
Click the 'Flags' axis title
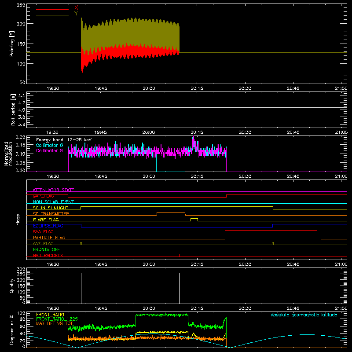tap(18, 220)
